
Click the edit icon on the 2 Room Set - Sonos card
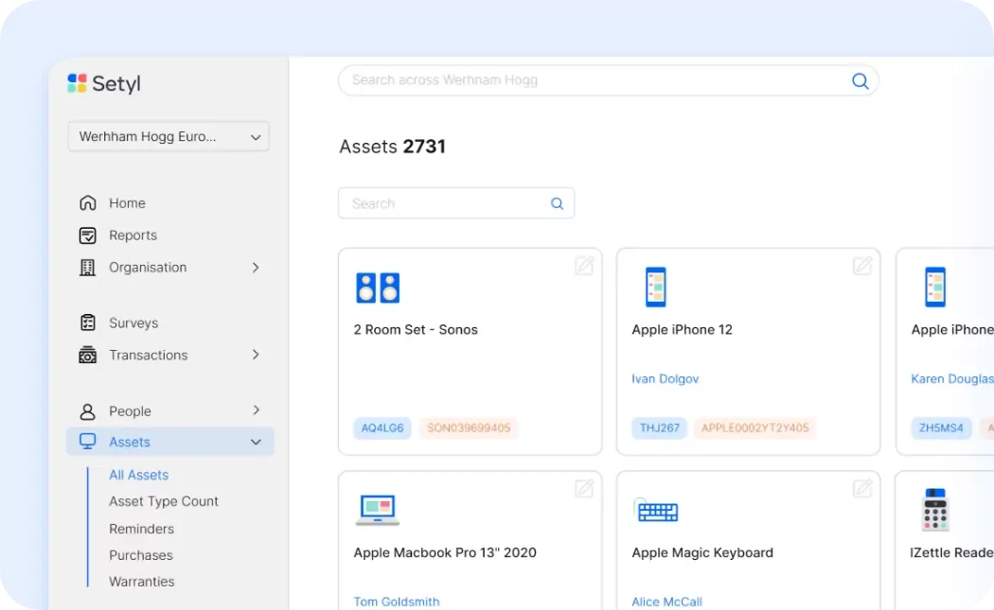click(584, 265)
